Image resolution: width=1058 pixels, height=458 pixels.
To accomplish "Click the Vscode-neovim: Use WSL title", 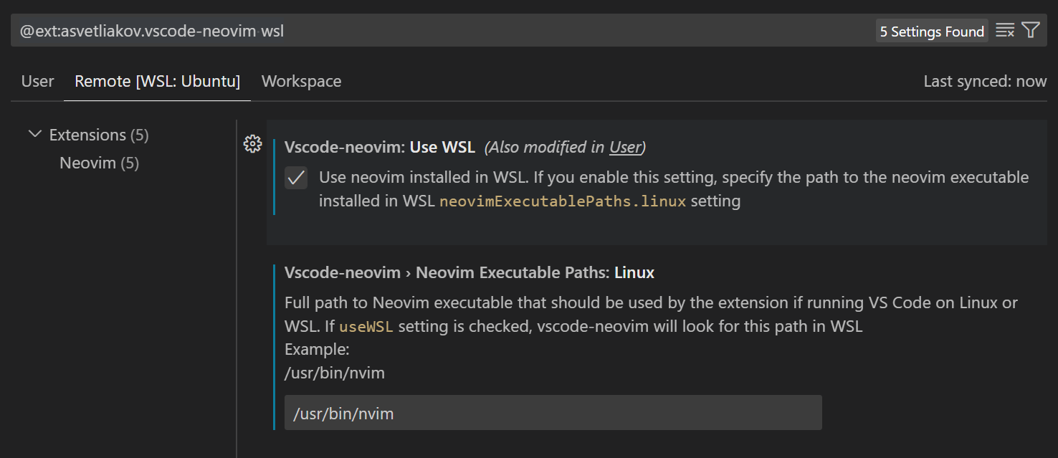I will coord(379,148).
